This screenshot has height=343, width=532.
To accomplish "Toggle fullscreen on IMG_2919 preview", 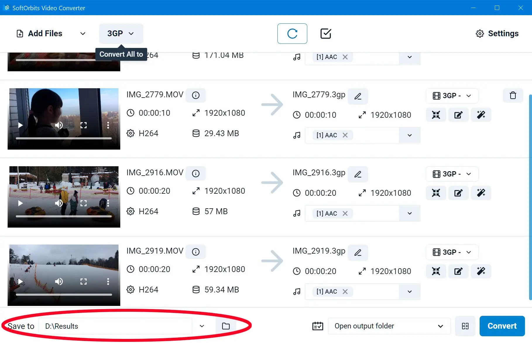I will [x=84, y=282].
